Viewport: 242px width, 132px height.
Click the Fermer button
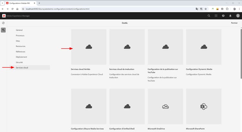coord(234,23)
